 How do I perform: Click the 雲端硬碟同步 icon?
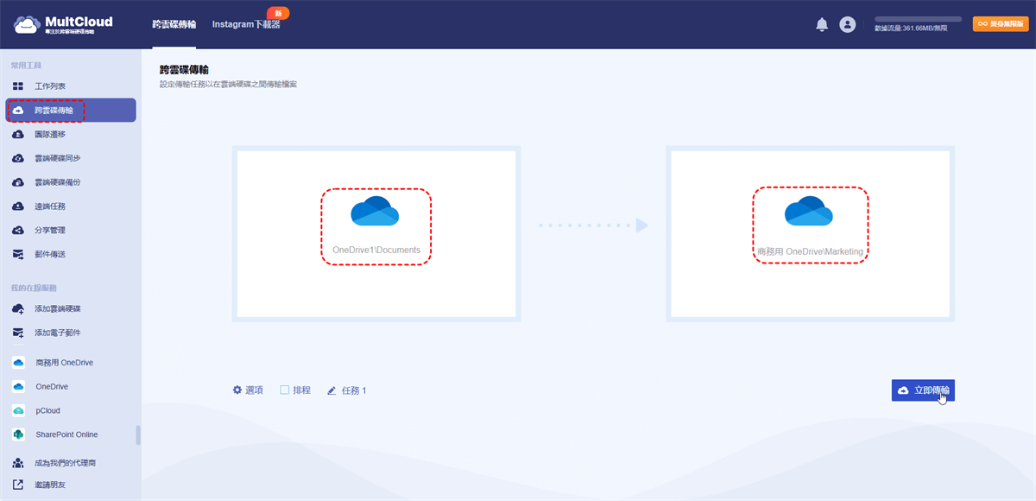(18, 158)
